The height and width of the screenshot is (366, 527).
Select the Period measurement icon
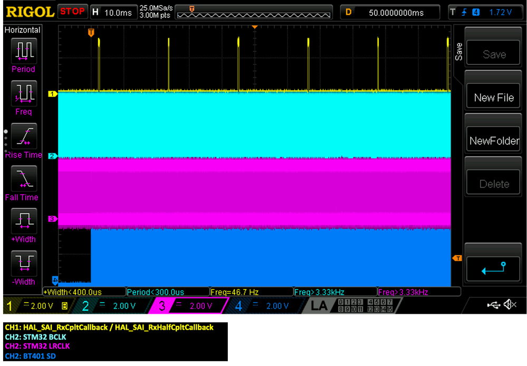24,51
